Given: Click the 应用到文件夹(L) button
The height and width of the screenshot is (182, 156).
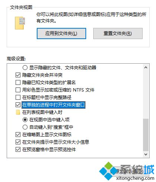Looking at the screenshot, I should coord(61,33).
